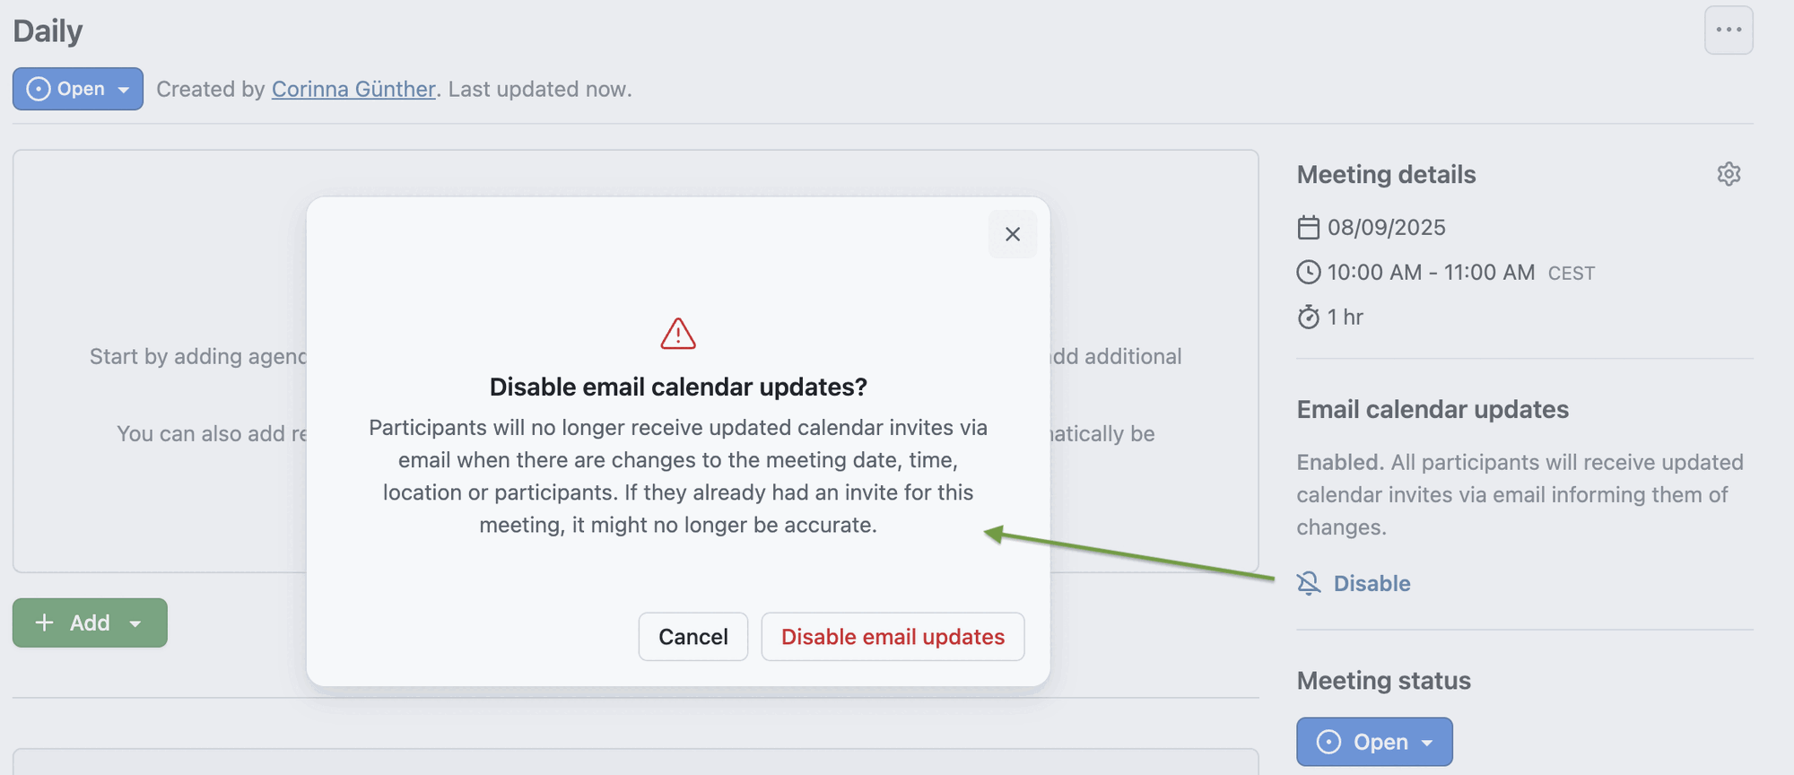This screenshot has width=1794, height=775.
Task: Click the clock icon next to meeting time
Action: click(x=1309, y=273)
